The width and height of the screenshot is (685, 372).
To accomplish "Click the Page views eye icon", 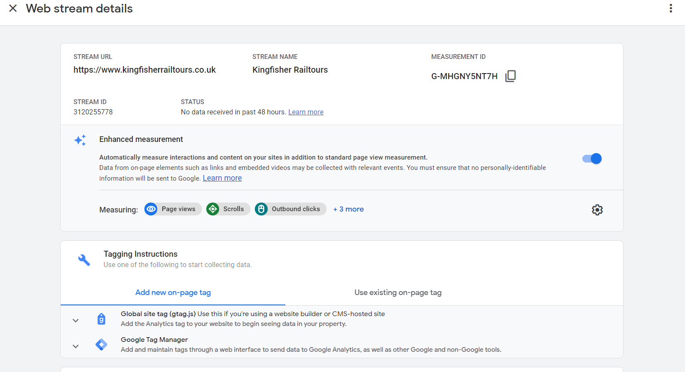I will click(151, 209).
